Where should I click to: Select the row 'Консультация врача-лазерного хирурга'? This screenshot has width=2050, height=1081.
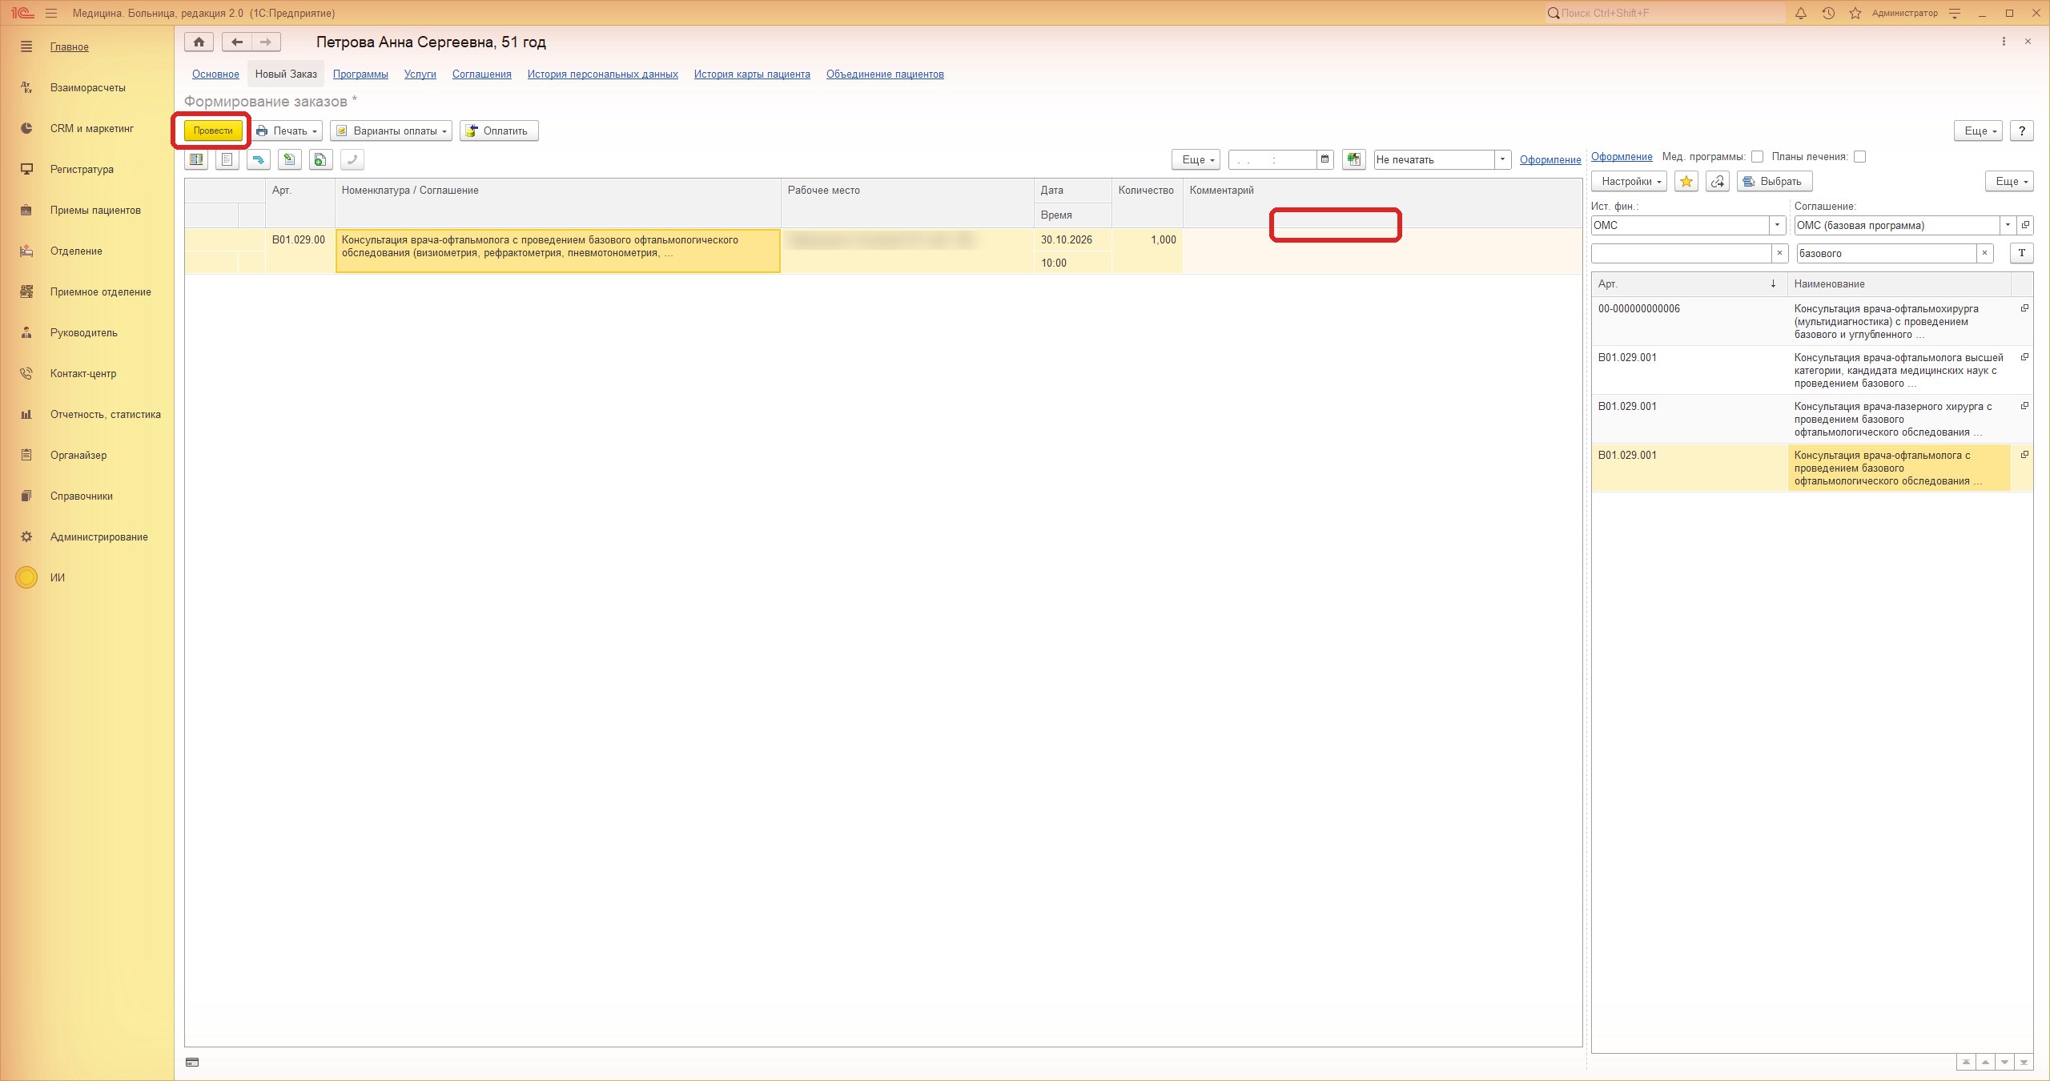(x=1812, y=419)
